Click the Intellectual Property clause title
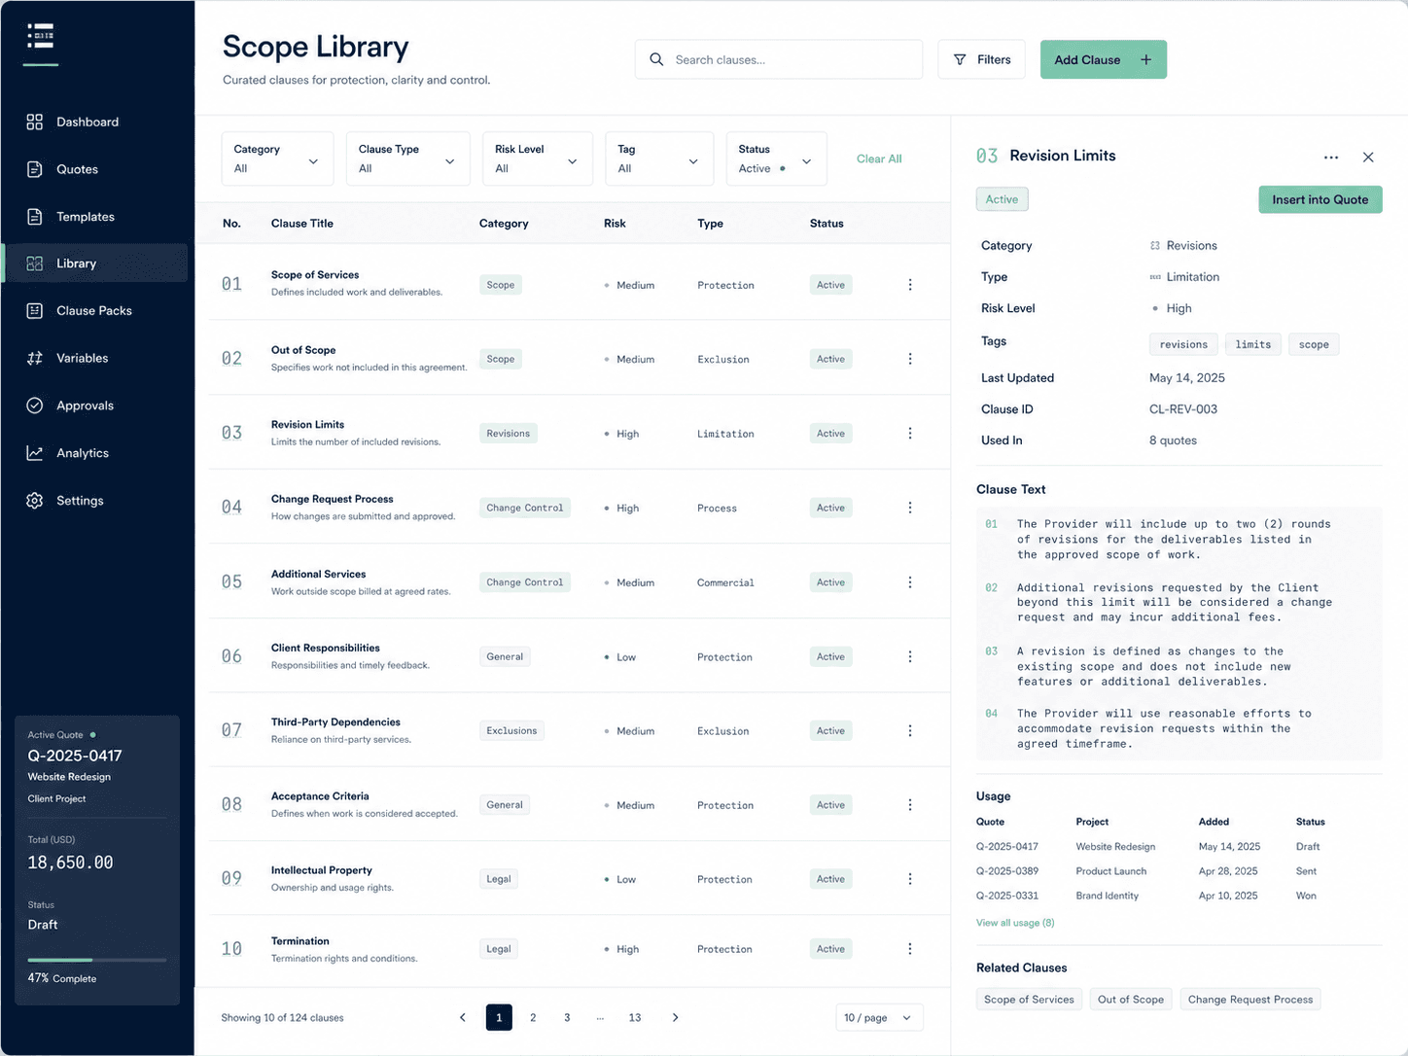This screenshot has width=1408, height=1056. tap(322, 870)
